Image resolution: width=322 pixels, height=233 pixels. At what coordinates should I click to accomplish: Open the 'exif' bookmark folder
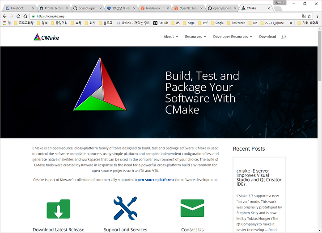203,23
